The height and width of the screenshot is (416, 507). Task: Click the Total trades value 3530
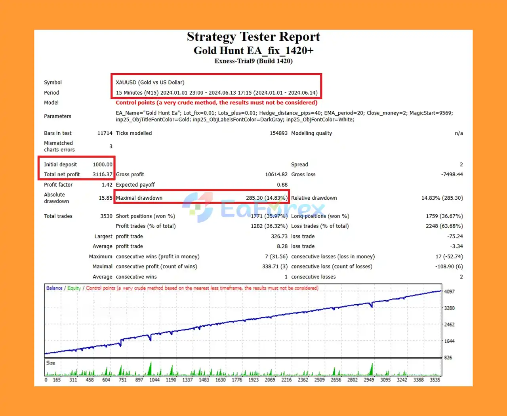106,216
